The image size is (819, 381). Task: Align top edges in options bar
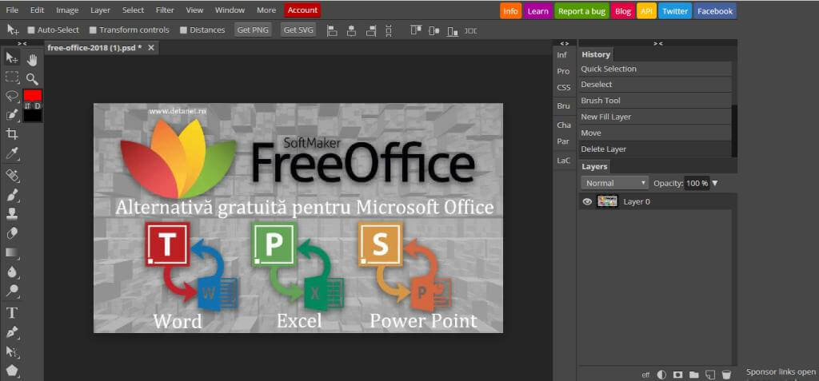tap(416, 31)
